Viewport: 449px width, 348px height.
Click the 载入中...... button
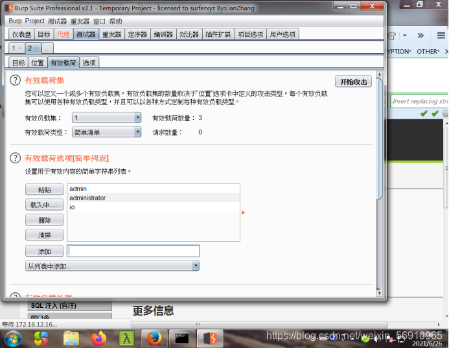point(45,205)
